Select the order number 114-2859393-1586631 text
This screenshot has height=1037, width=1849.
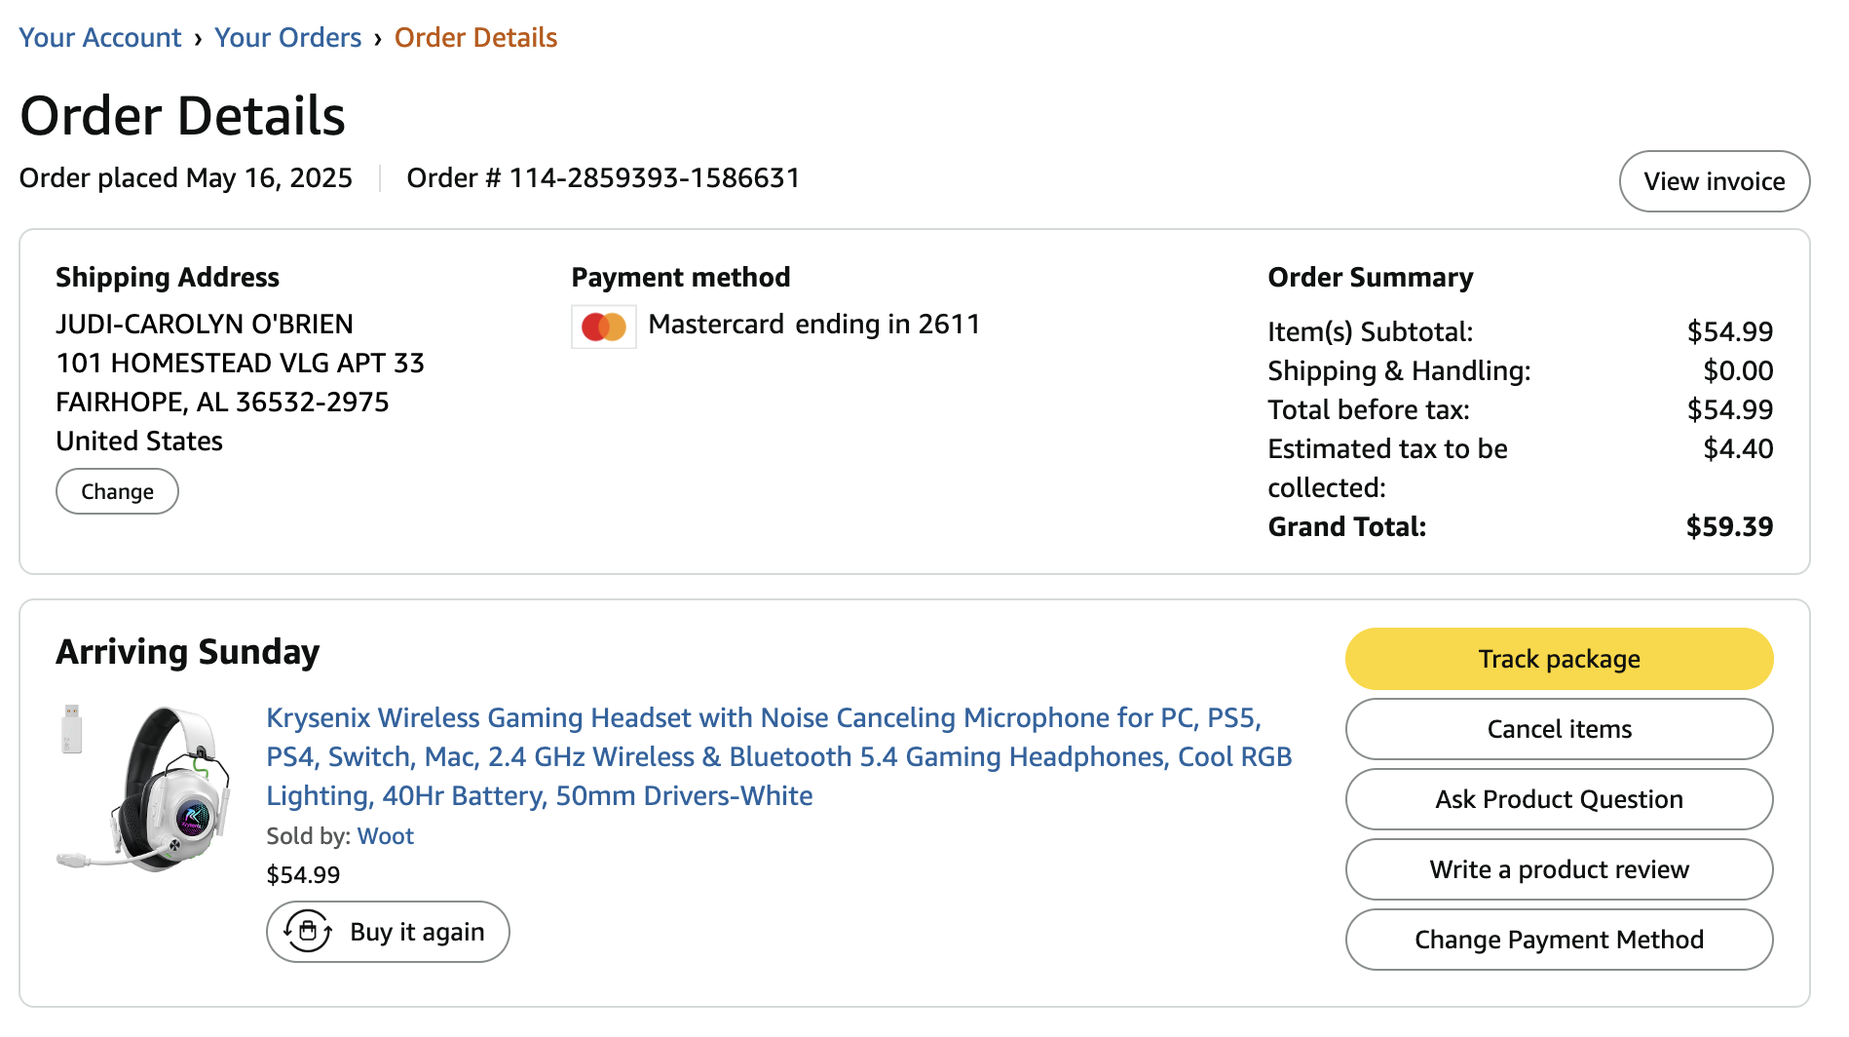pos(655,178)
